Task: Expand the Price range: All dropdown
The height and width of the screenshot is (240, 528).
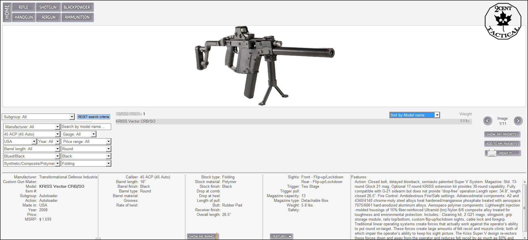Action: click(108, 141)
